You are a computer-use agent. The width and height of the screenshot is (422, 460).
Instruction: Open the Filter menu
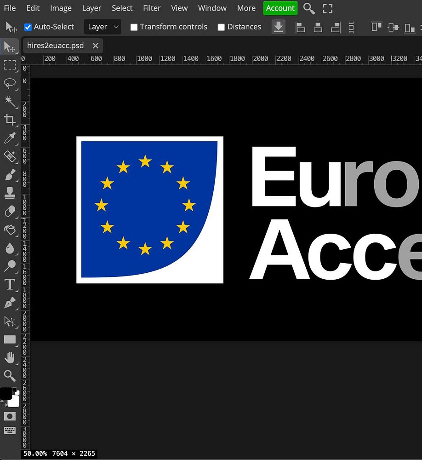click(152, 8)
